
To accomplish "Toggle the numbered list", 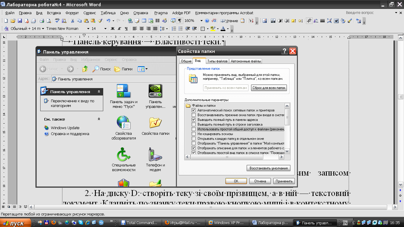I will pos(174,29).
